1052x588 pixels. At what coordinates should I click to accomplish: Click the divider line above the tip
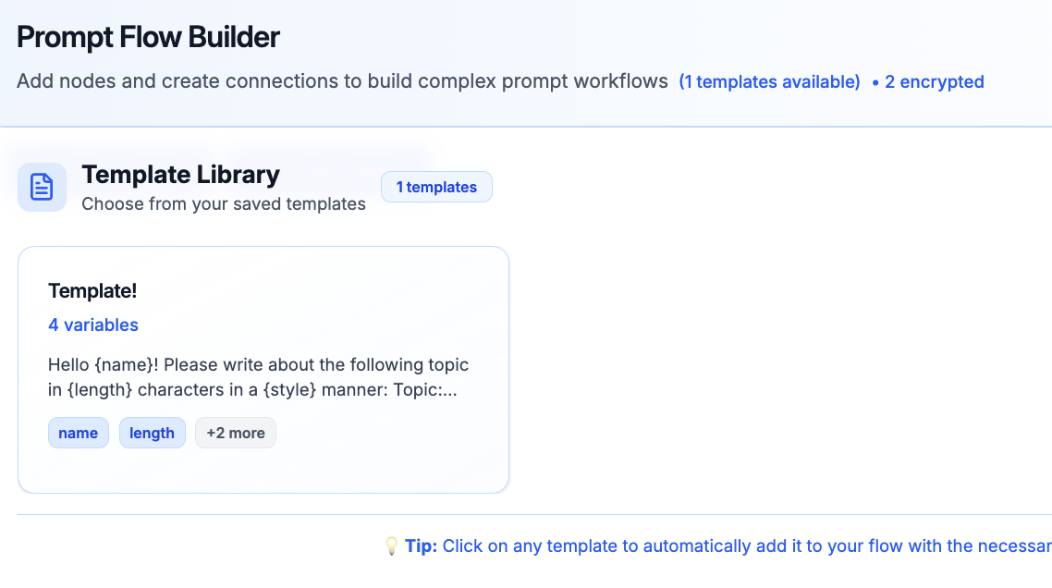pos(534,514)
